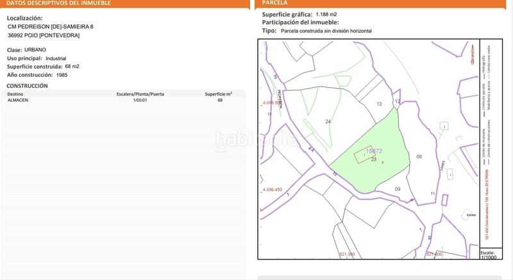The width and height of the screenshot is (513, 280).
Task: Select address line 'CM PEDREISON [DE]-SAMIEIRA 8'
Action: click(51, 26)
